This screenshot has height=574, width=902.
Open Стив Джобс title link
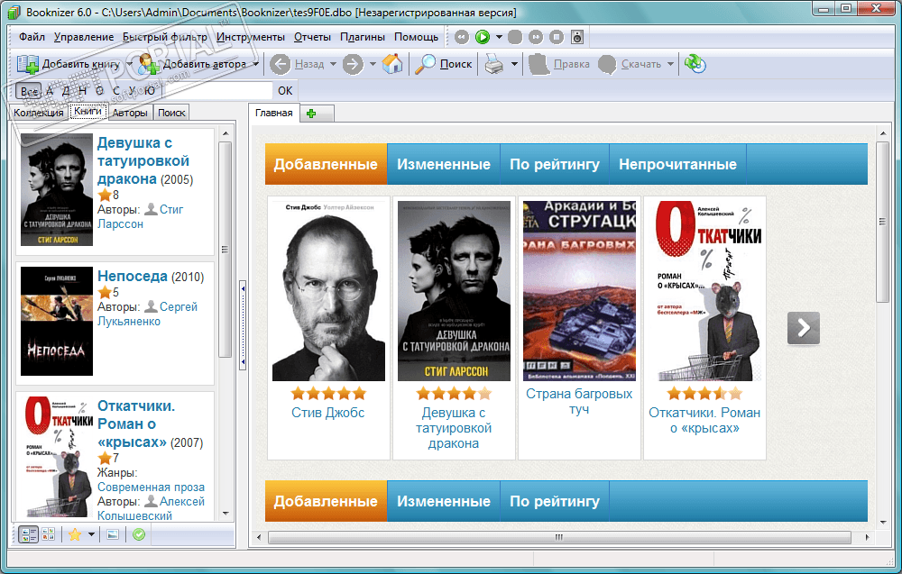pos(328,413)
